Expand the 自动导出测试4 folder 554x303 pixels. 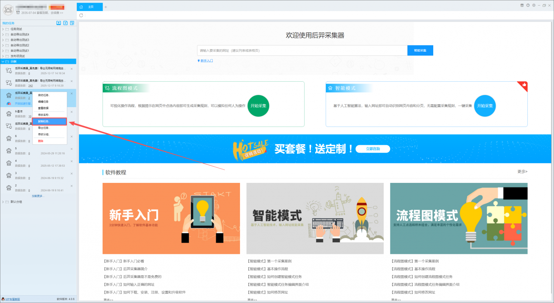coord(3,34)
